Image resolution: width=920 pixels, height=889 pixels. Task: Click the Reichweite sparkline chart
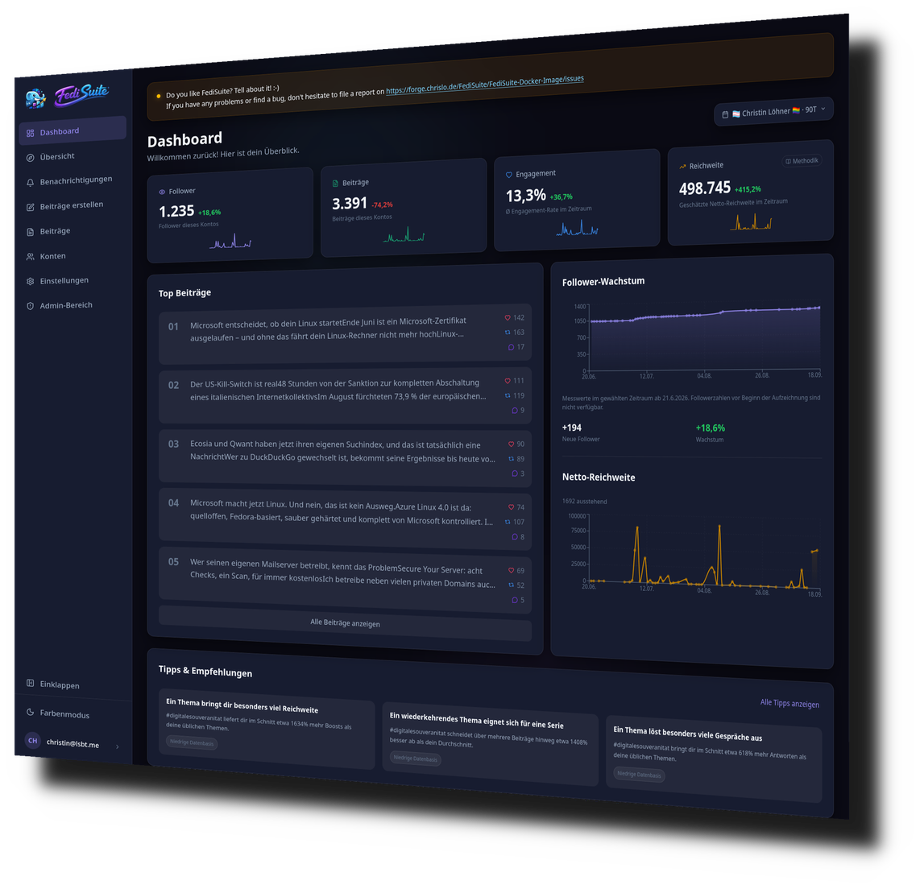pyautogui.click(x=751, y=221)
